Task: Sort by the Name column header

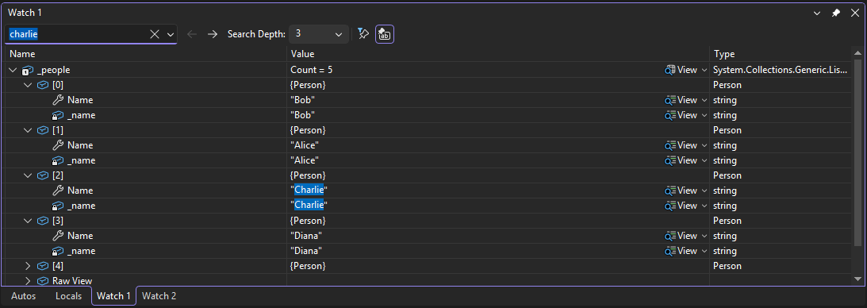Action: click(x=146, y=54)
